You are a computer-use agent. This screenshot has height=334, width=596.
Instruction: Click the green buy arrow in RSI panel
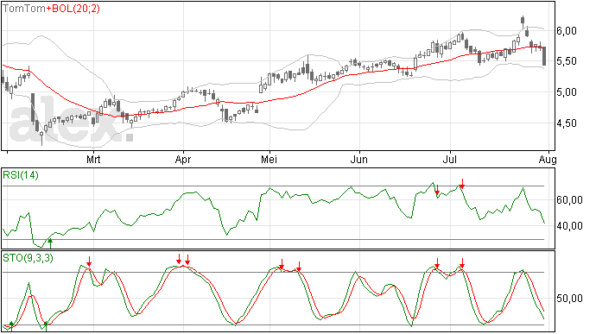[50, 243]
